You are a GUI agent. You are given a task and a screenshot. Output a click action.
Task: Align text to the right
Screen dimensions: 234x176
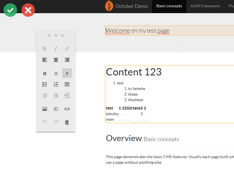(x=67, y=60)
